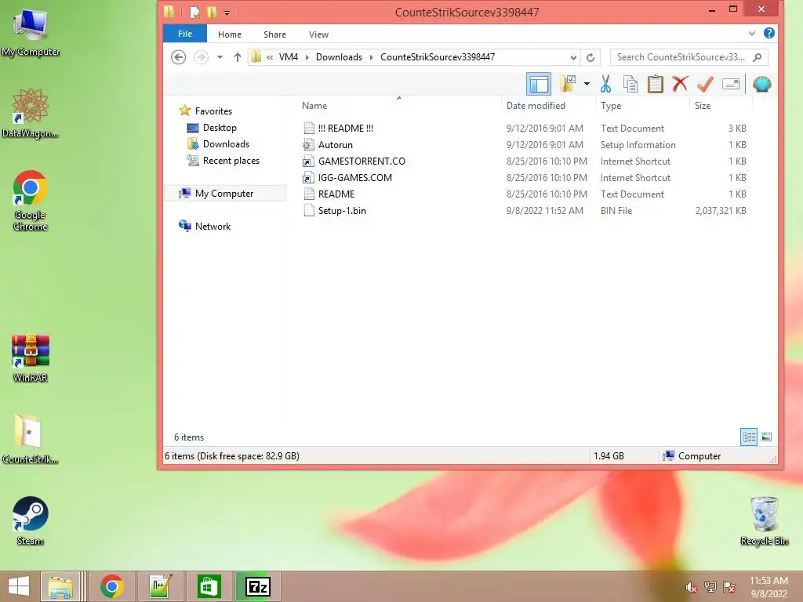The width and height of the screenshot is (803, 602).
Task: Toggle the preview pane layout button
Action: (x=539, y=84)
